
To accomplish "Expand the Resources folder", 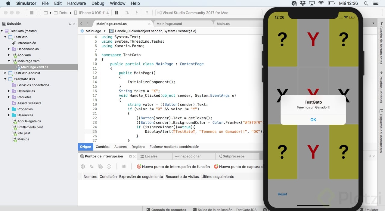I will point(9,115).
